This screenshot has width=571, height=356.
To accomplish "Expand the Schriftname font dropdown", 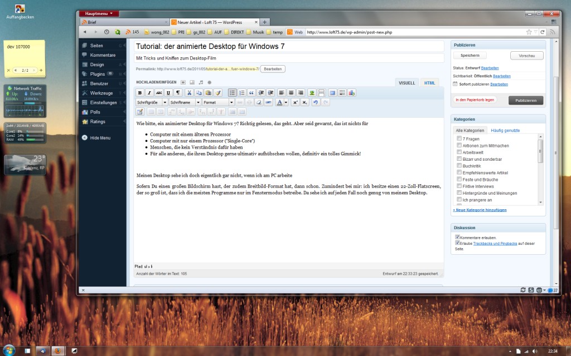I will click(185, 102).
